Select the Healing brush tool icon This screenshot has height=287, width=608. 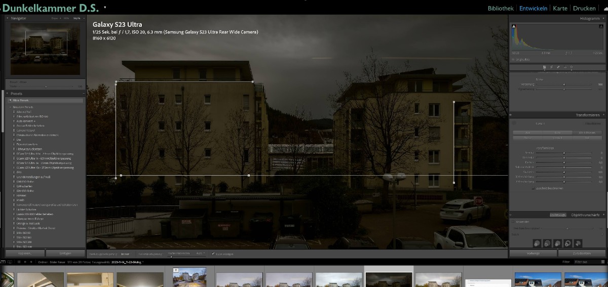coord(558,67)
